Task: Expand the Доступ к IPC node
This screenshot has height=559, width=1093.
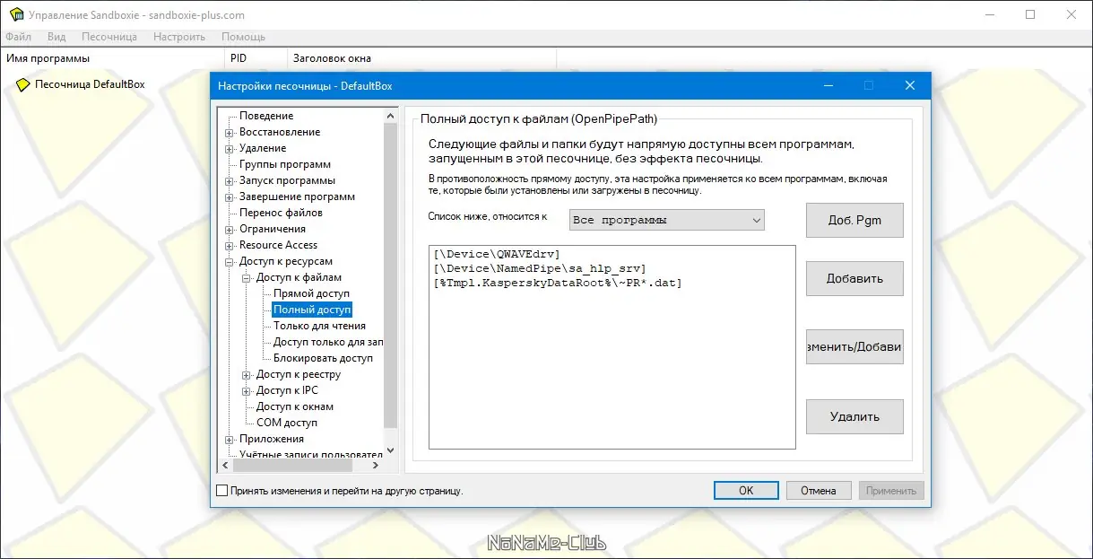Action: point(247,390)
